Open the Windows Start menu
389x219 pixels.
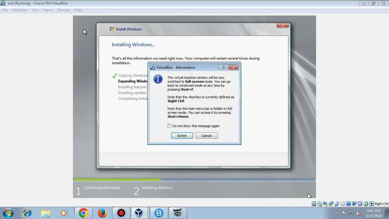(8, 213)
